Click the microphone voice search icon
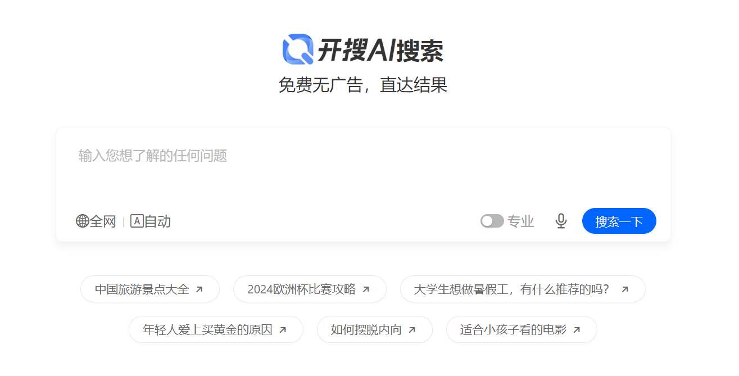 pyautogui.click(x=560, y=221)
